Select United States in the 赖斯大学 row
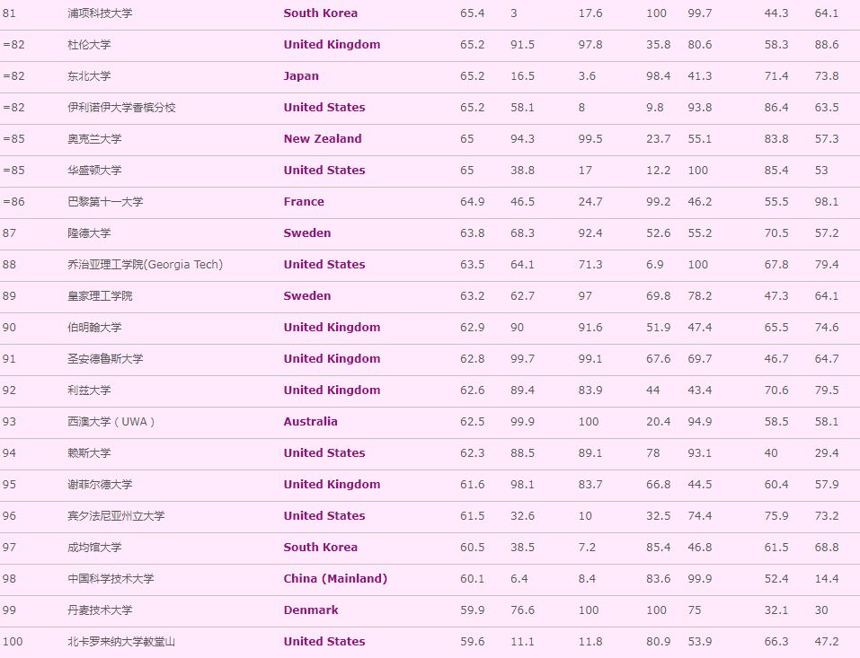Viewport: 860px width, 658px height. [324, 453]
